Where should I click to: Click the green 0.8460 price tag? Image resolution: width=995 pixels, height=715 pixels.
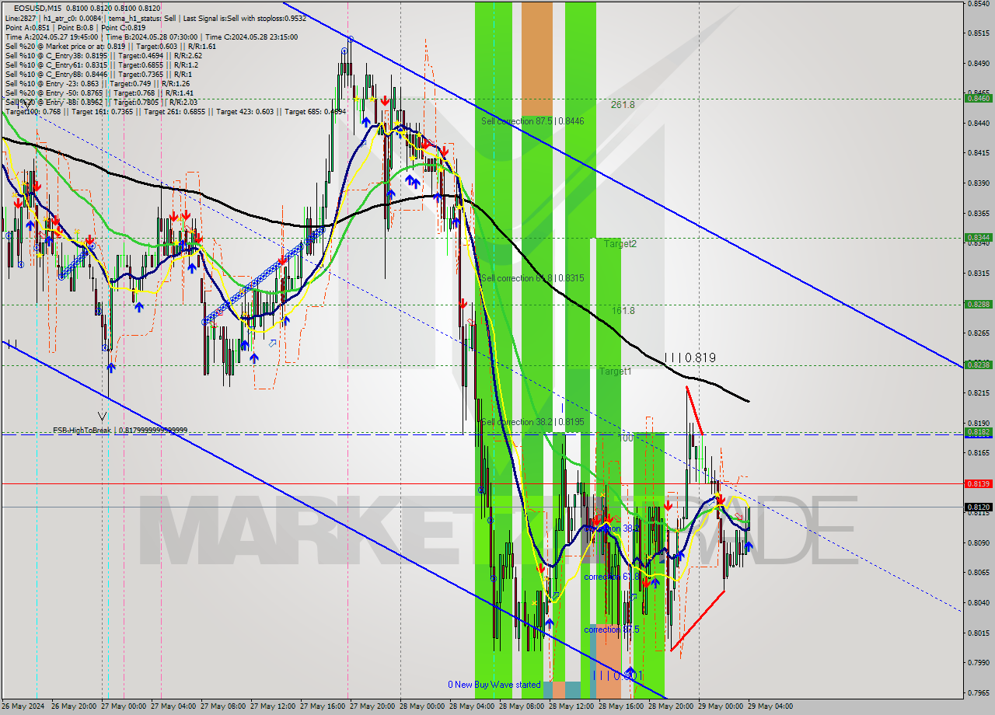(x=978, y=98)
